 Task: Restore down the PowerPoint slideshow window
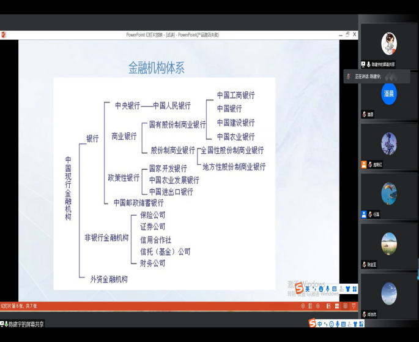347,35
